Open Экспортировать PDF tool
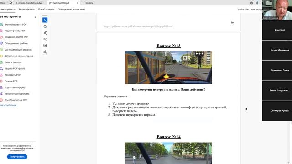 [16, 24]
